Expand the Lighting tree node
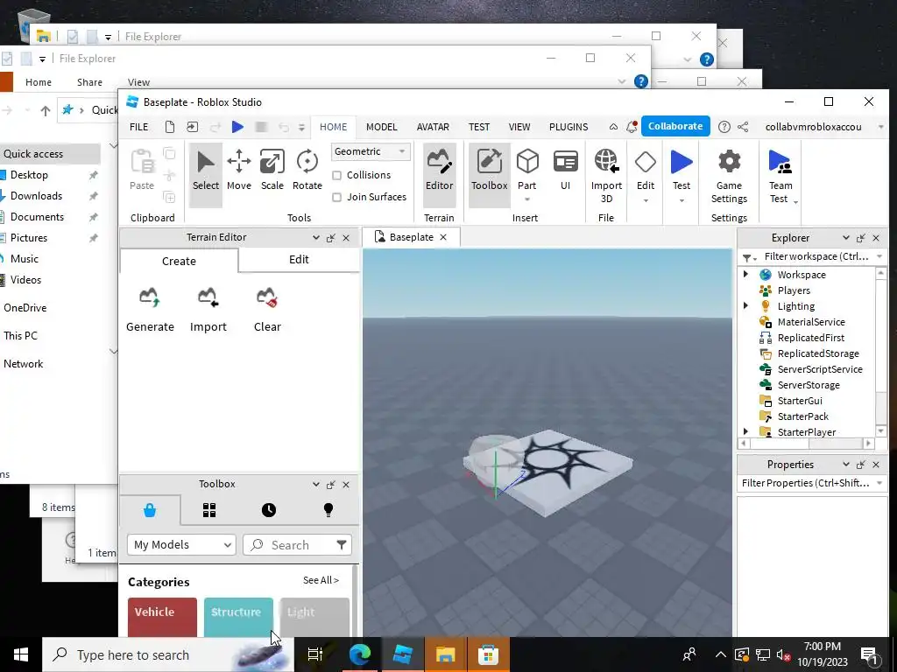Viewport: 897px width, 672px height. coord(746,305)
